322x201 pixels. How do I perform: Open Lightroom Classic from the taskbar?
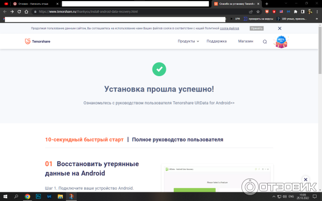click(x=49, y=197)
